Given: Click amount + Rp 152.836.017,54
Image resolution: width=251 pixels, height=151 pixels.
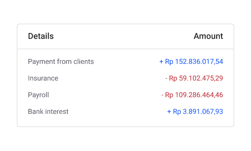Looking at the screenshot, I should [x=191, y=62].
